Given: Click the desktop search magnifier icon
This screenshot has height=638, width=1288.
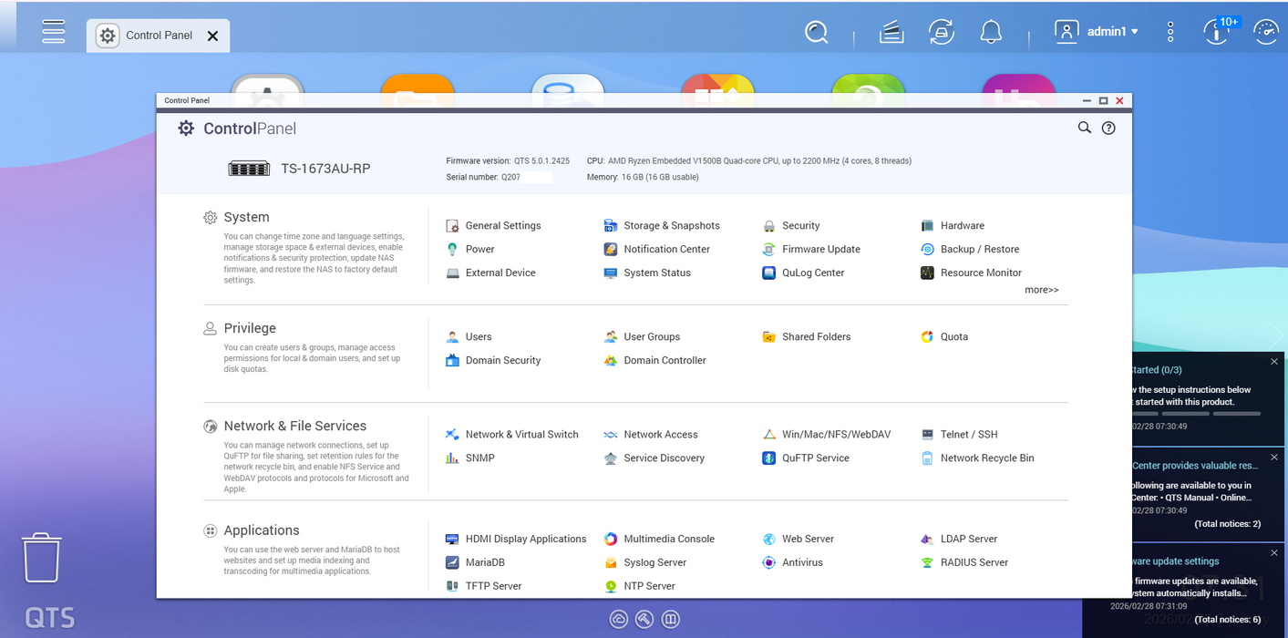Looking at the screenshot, I should pos(816,33).
